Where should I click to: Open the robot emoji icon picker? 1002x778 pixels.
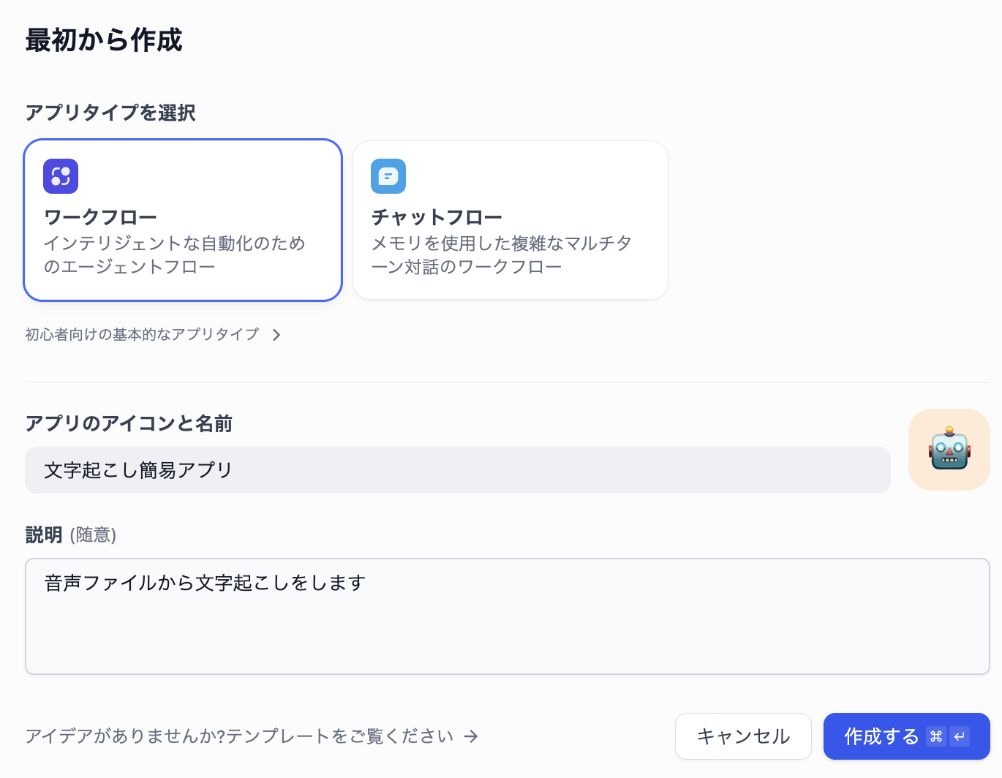949,450
